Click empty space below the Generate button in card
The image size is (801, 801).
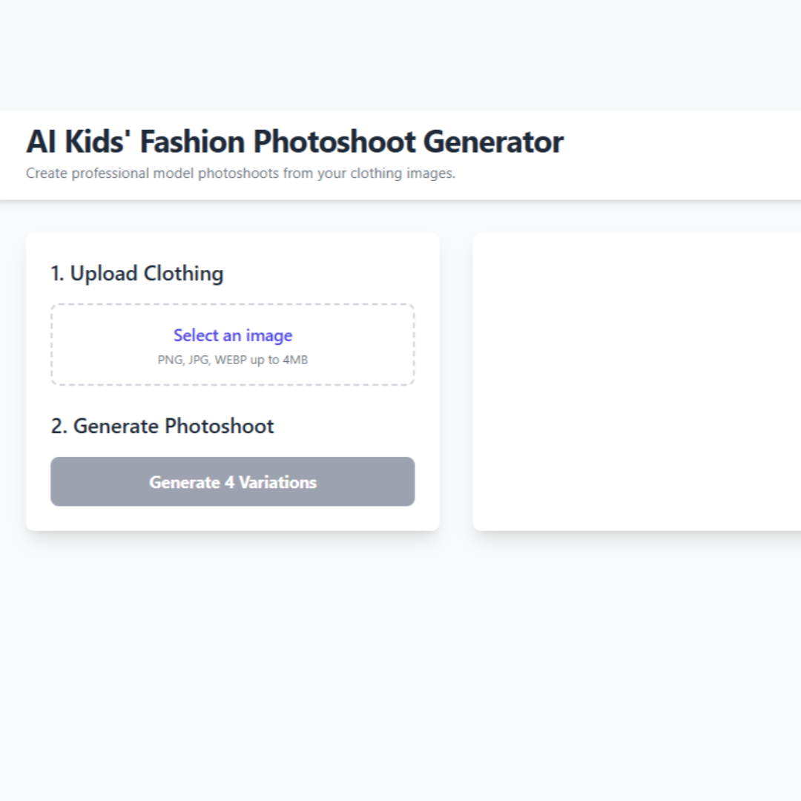pyautogui.click(x=233, y=518)
